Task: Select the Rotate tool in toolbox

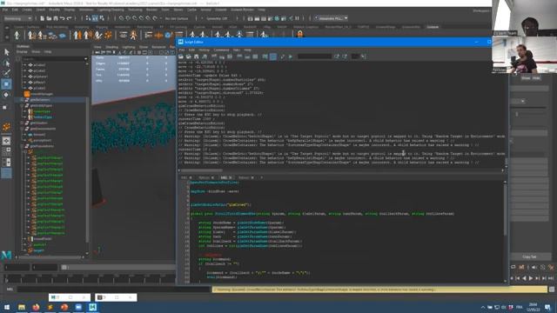Action: coord(6,95)
